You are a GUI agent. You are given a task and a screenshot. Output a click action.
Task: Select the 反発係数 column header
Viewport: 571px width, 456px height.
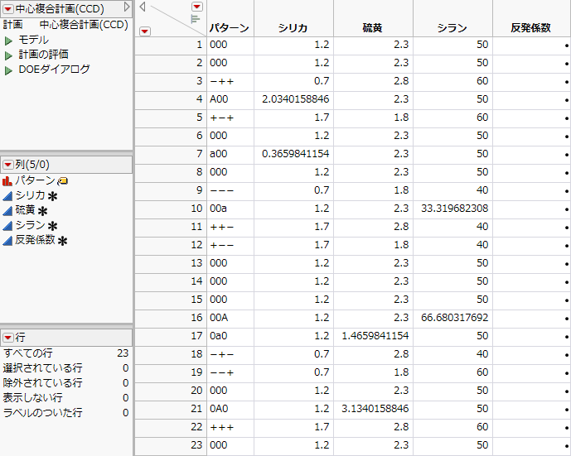click(x=530, y=28)
